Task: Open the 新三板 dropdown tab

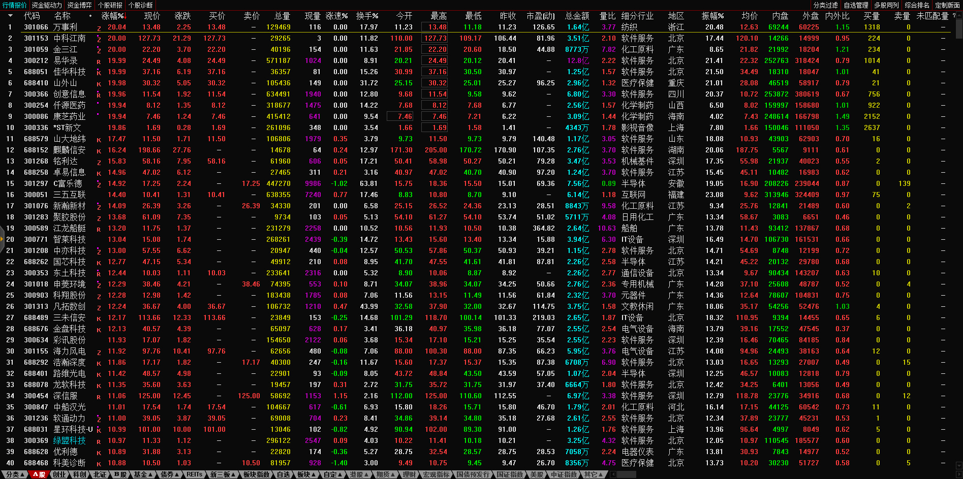Action: (x=223, y=474)
